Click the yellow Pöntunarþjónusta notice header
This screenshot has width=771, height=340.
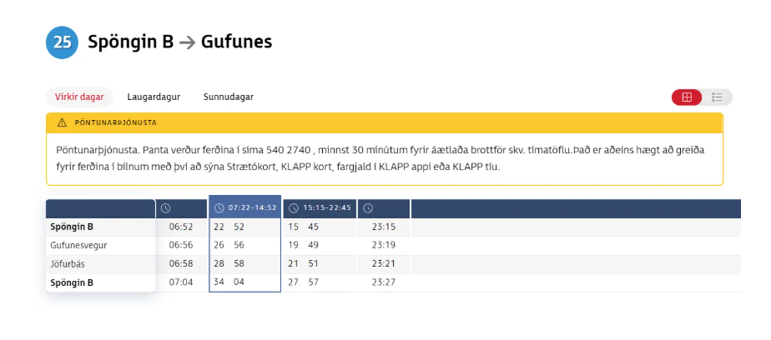384,122
